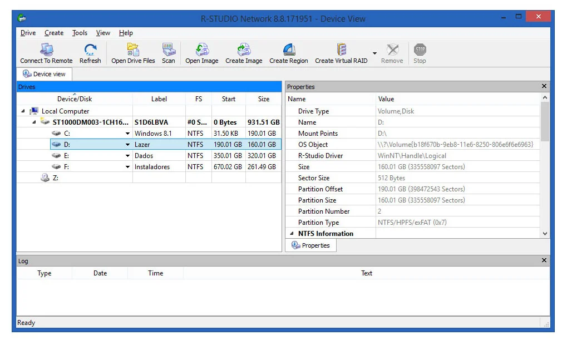Close the Properties panel

tap(544, 87)
